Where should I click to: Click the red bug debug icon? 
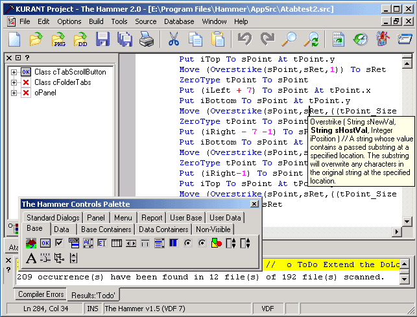[383, 39]
